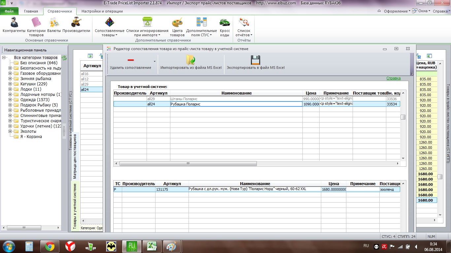Select the Товары в учетной системе side tab
This screenshot has height=253, width=451.
pyautogui.click(x=75, y=206)
